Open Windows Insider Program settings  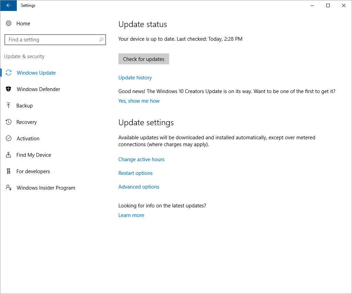pos(46,188)
